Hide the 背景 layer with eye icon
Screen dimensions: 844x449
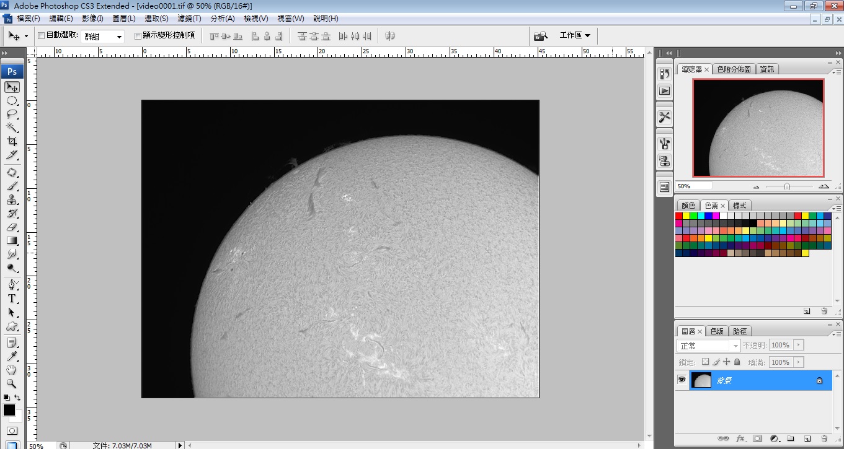tap(682, 380)
